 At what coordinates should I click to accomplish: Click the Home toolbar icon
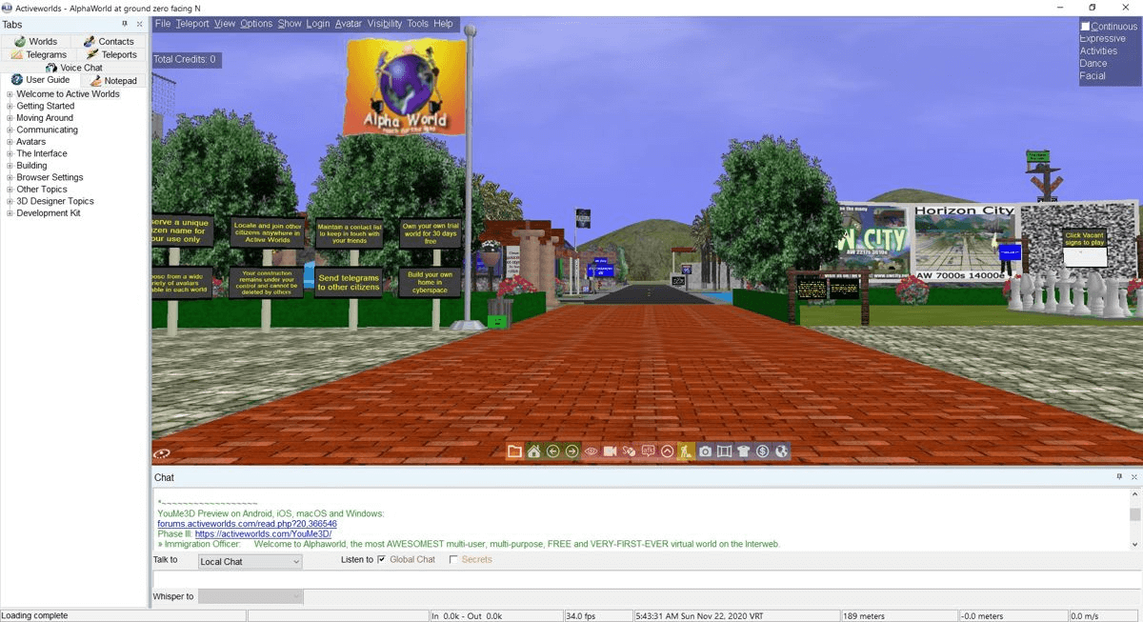pos(533,451)
